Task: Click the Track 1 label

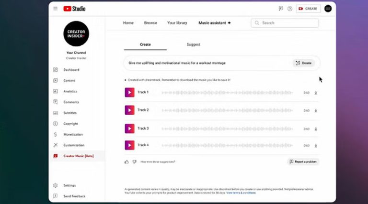Action: (143, 92)
